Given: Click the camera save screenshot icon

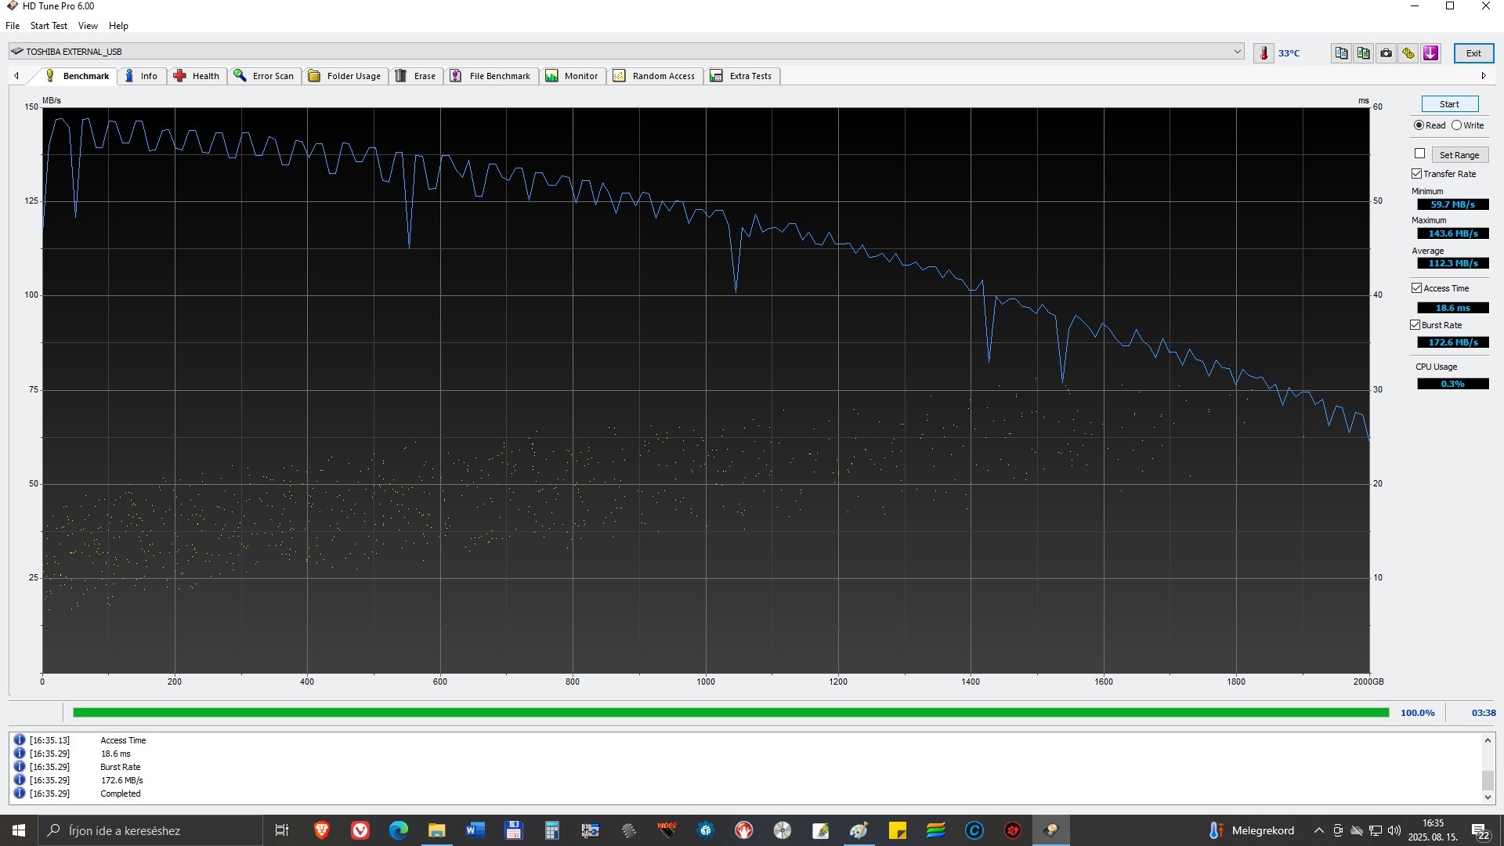Looking at the screenshot, I should point(1386,53).
